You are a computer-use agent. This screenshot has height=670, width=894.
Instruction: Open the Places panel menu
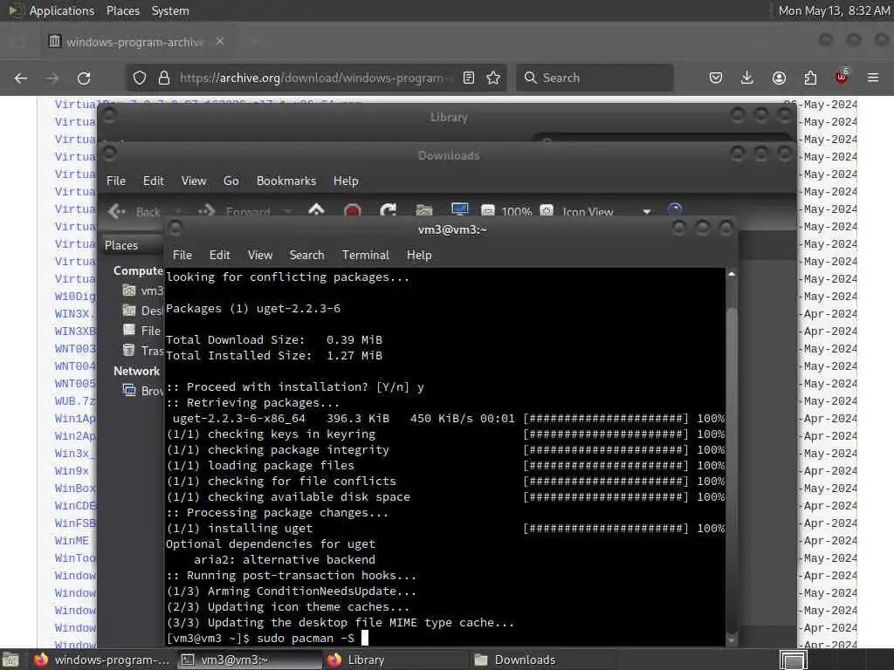pos(123,10)
